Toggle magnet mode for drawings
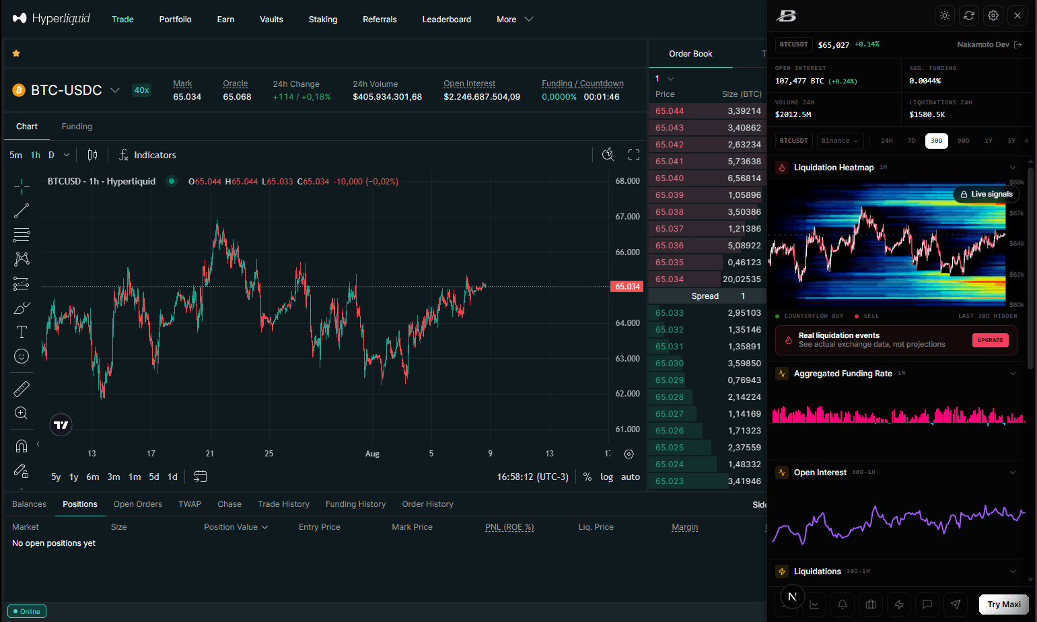This screenshot has width=1037, height=622. click(22, 446)
